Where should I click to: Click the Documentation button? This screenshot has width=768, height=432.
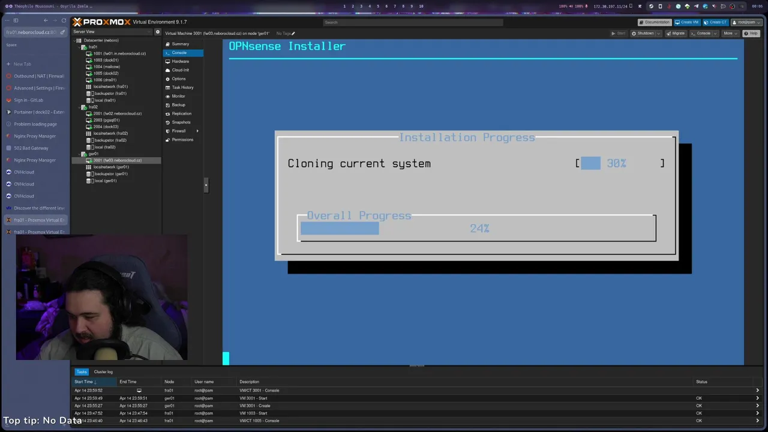pyautogui.click(x=654, y=22)
